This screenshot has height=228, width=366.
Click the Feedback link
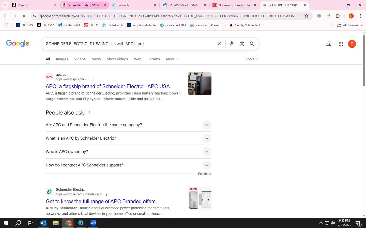coord(205,174)
